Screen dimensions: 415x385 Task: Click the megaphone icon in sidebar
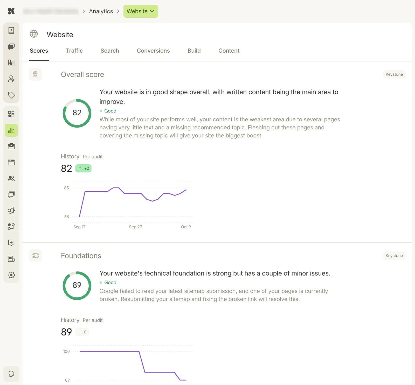point(11,211)
